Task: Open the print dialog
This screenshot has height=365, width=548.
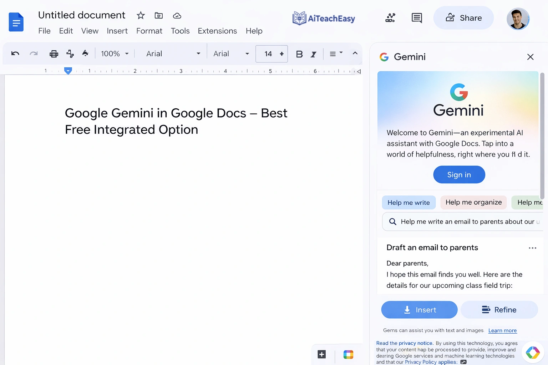Action: point(54,53)
